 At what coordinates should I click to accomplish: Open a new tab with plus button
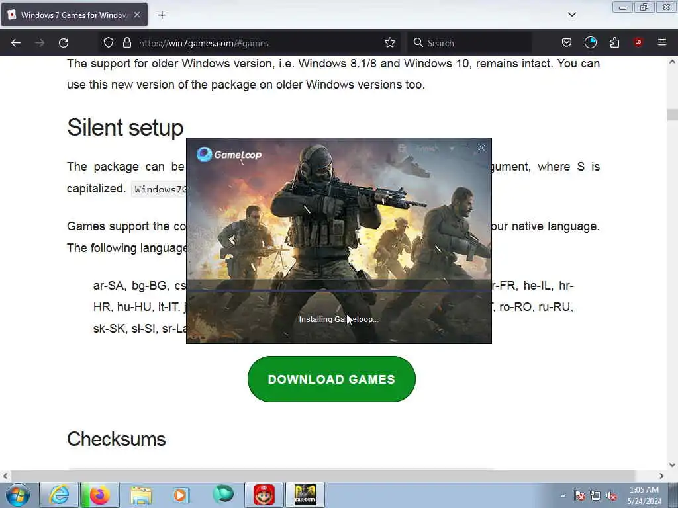(162, 15)
